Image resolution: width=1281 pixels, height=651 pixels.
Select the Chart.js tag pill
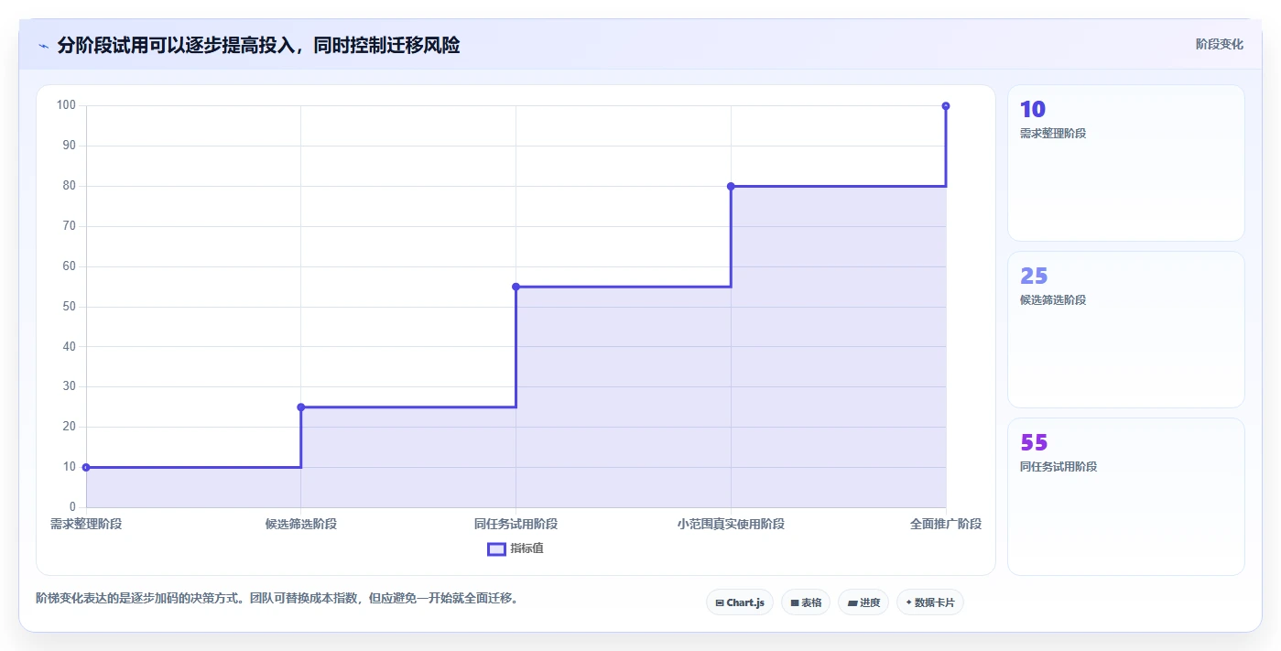point(740,602)
